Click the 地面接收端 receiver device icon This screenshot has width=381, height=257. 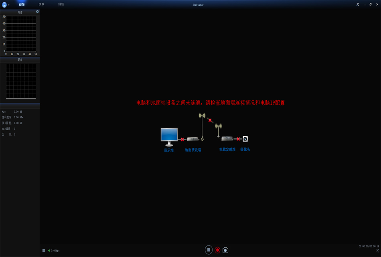click(193, 139)
